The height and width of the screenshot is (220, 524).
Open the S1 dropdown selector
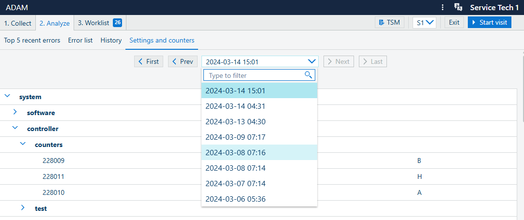click(x=424, y=22)
